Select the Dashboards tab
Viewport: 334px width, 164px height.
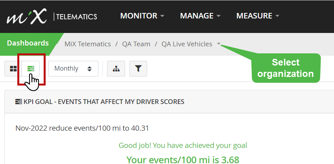click(28, 43)
